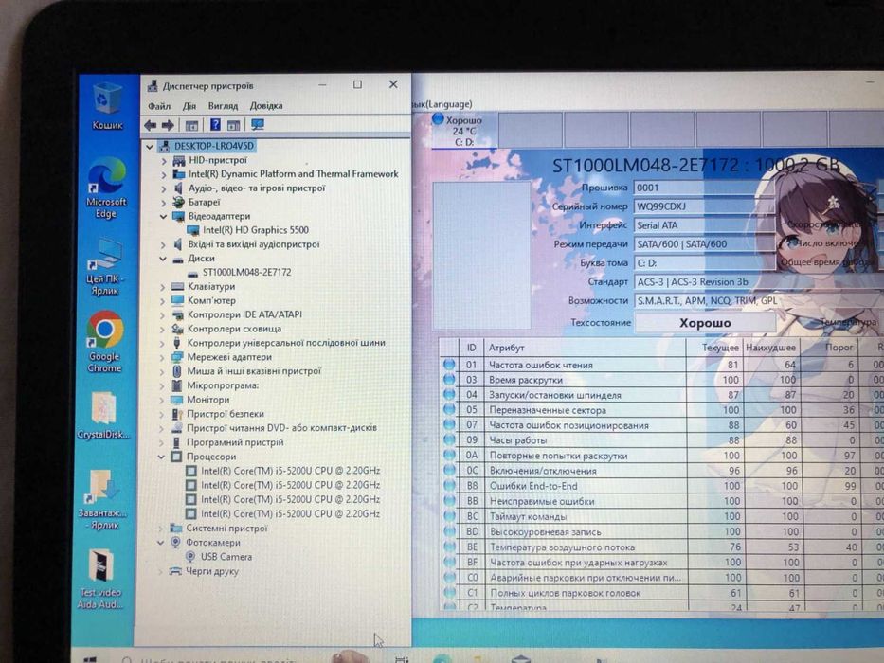Select the USB Camera device
884x663 pixels.
[219, 557]
